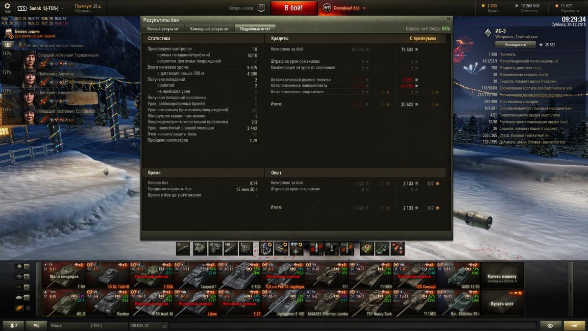The width and height of the screenshot is (588, 331).
Task: Select the Bat.-Châtillon 25 t tank
Action: point(459,303)
